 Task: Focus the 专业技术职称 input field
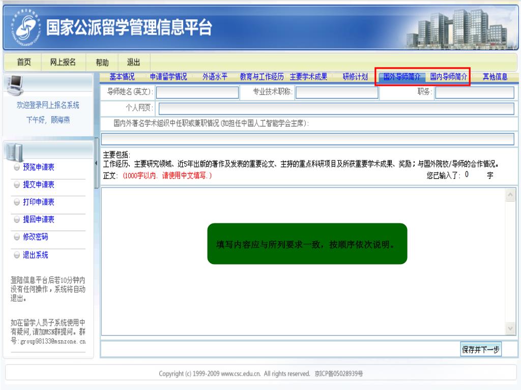(337, 92)
